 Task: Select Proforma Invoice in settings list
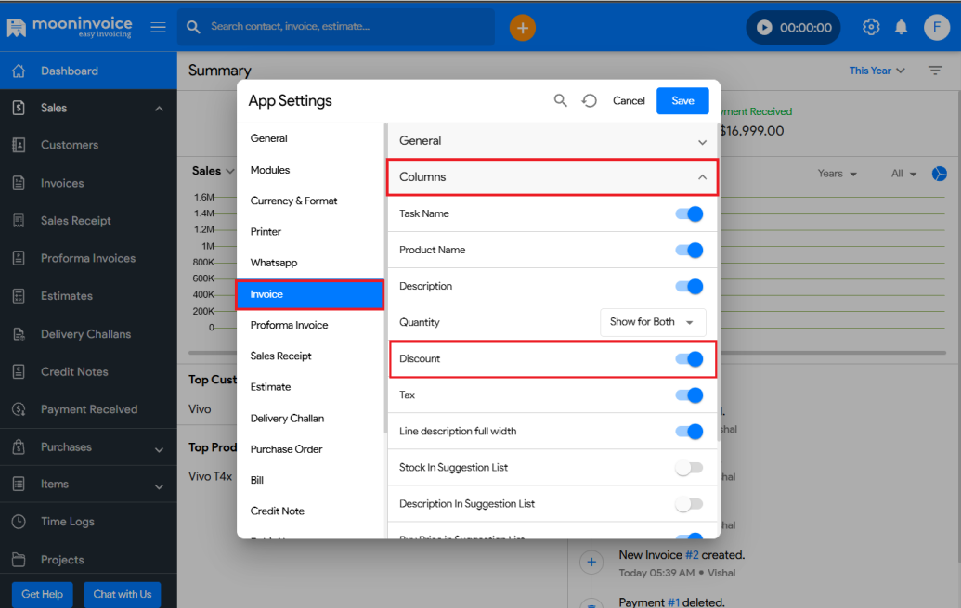click(x=290, y=325)
